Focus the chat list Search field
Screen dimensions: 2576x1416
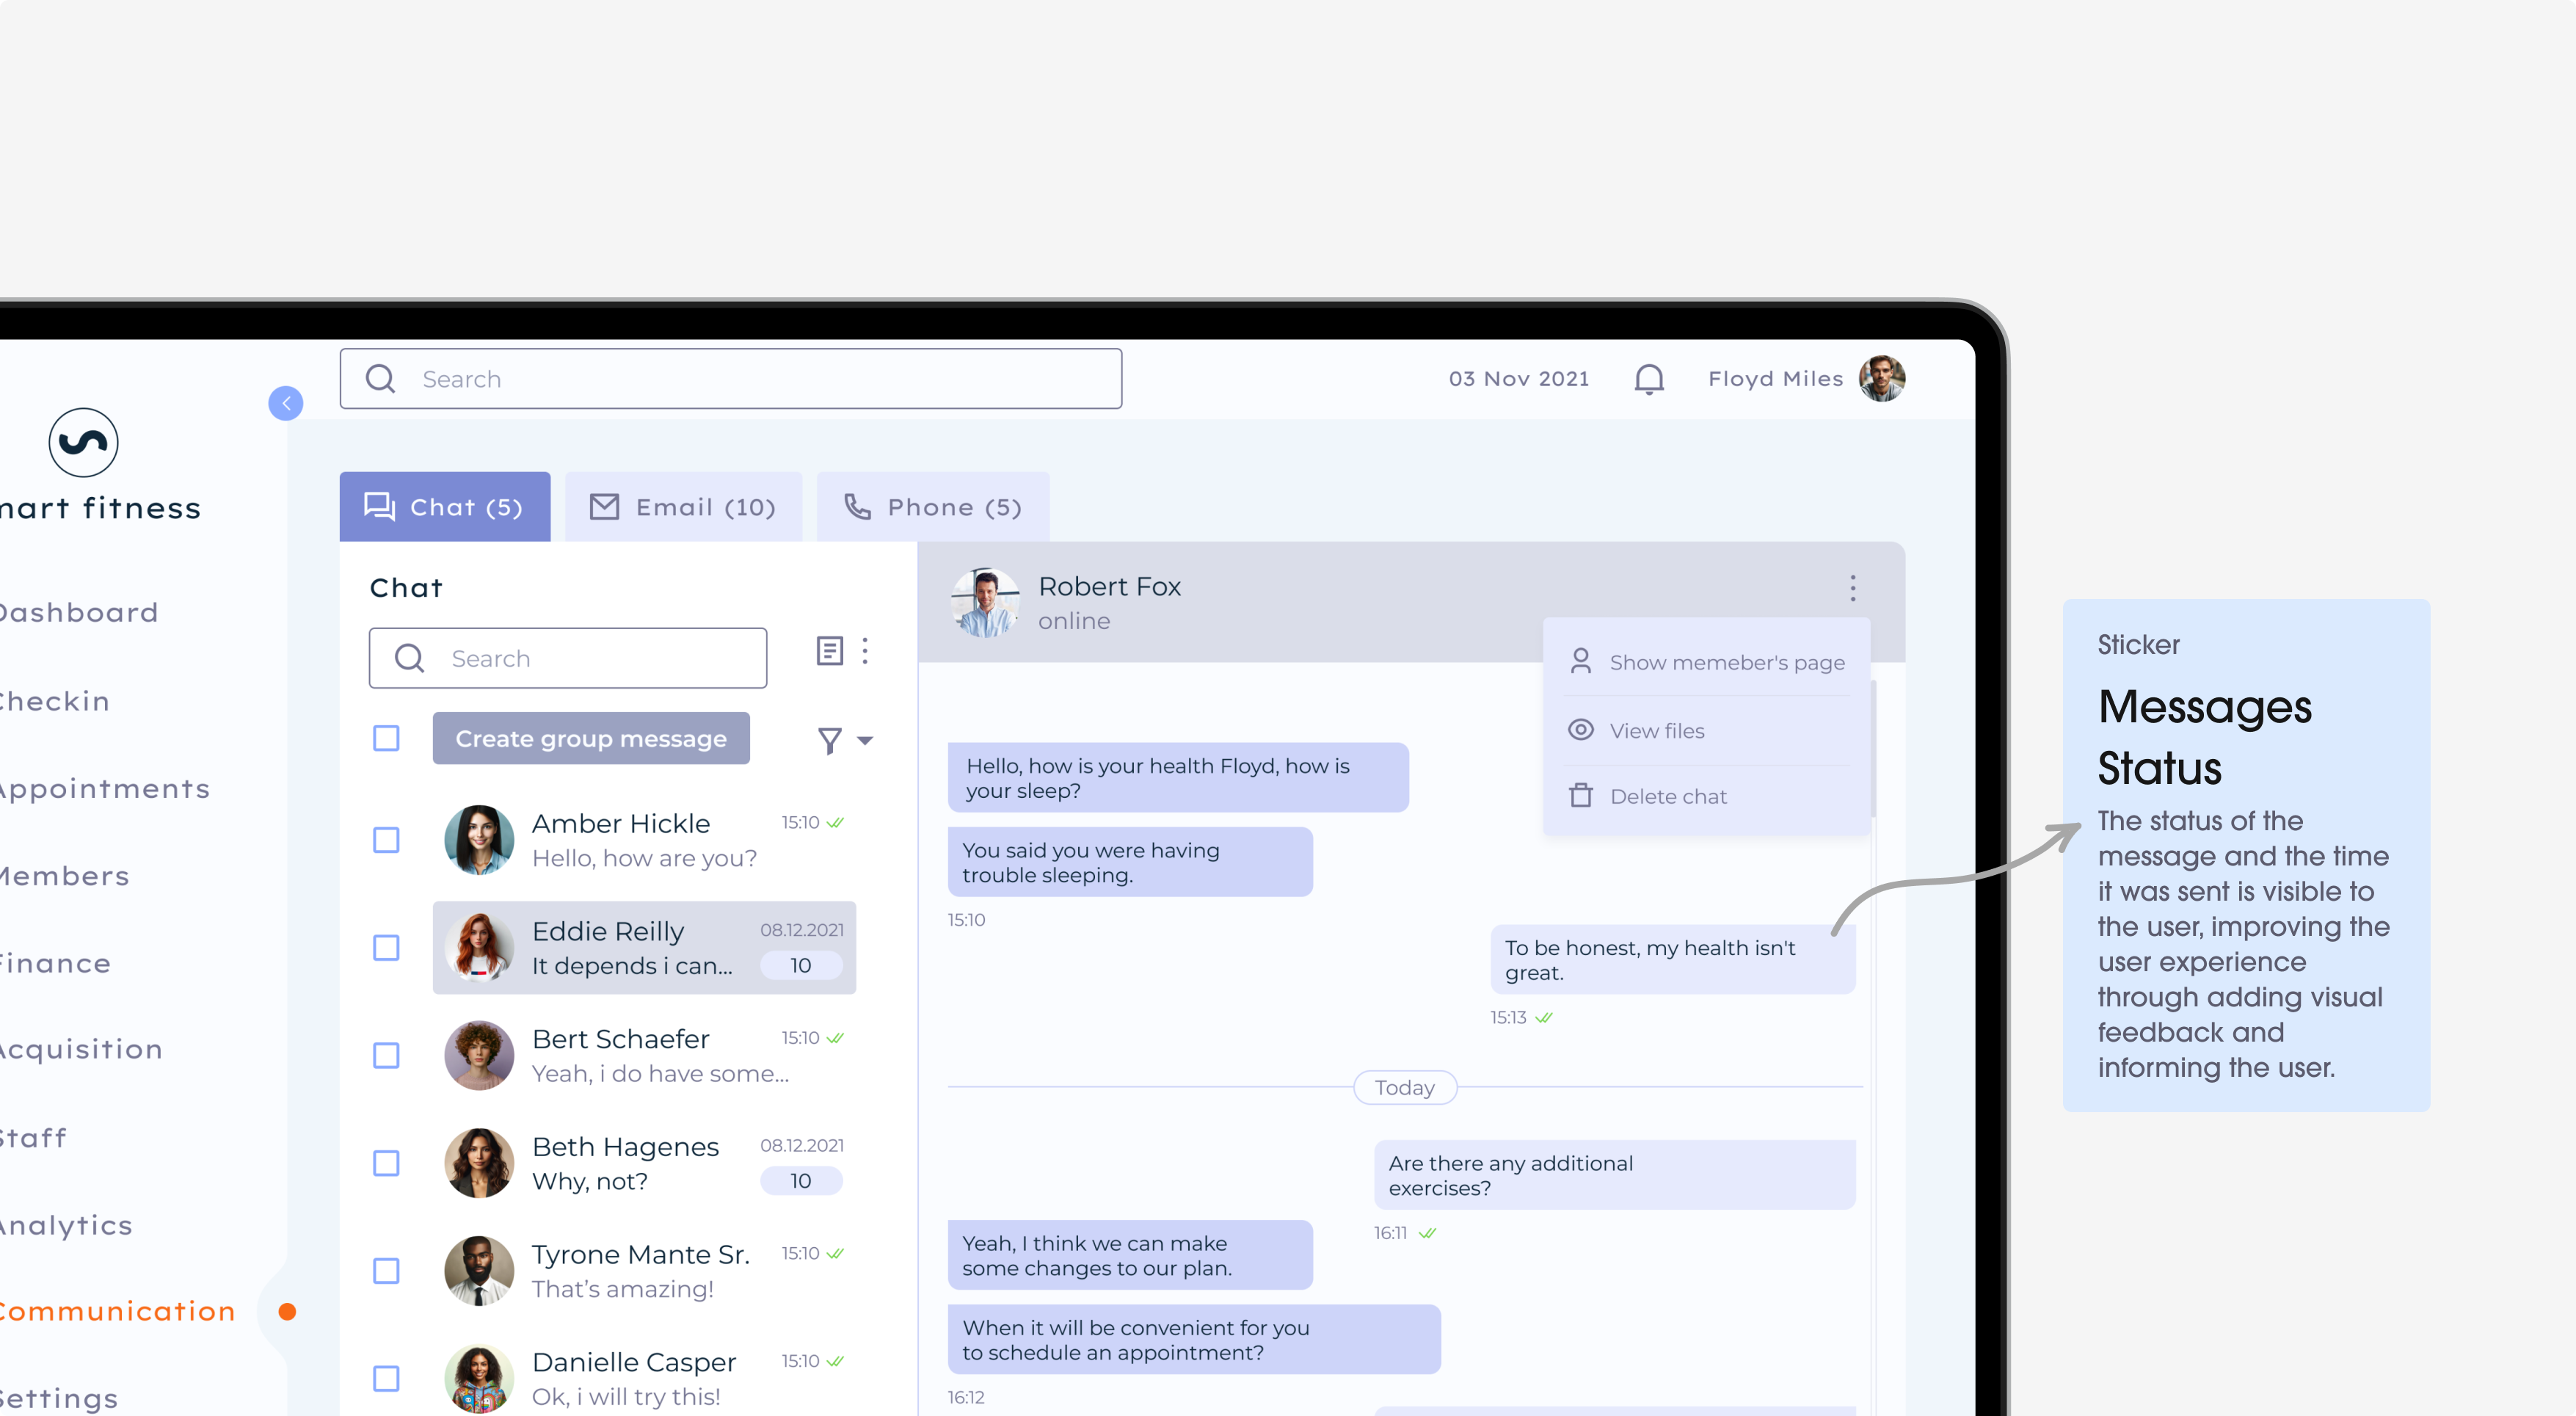coord(568,658)
